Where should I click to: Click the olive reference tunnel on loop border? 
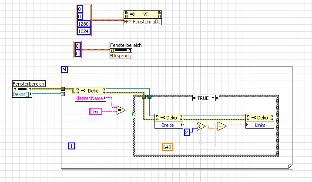63,89
